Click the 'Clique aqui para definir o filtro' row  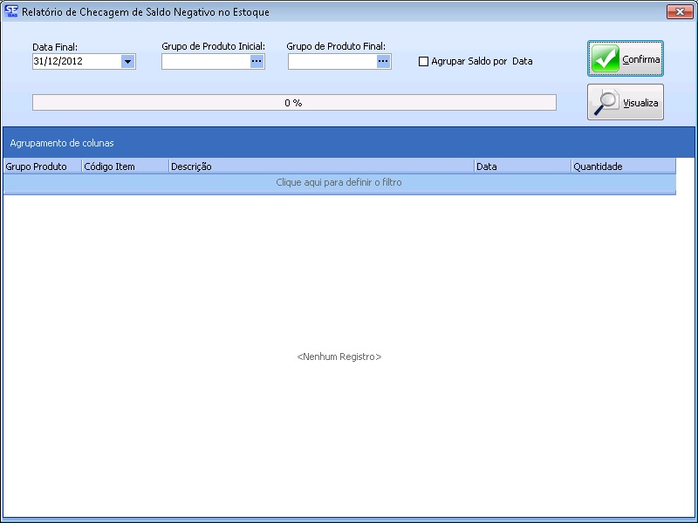point(339,183)
